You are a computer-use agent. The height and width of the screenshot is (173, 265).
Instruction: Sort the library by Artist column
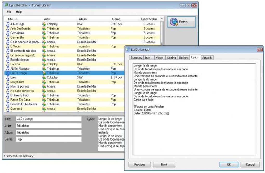(59, 19)
